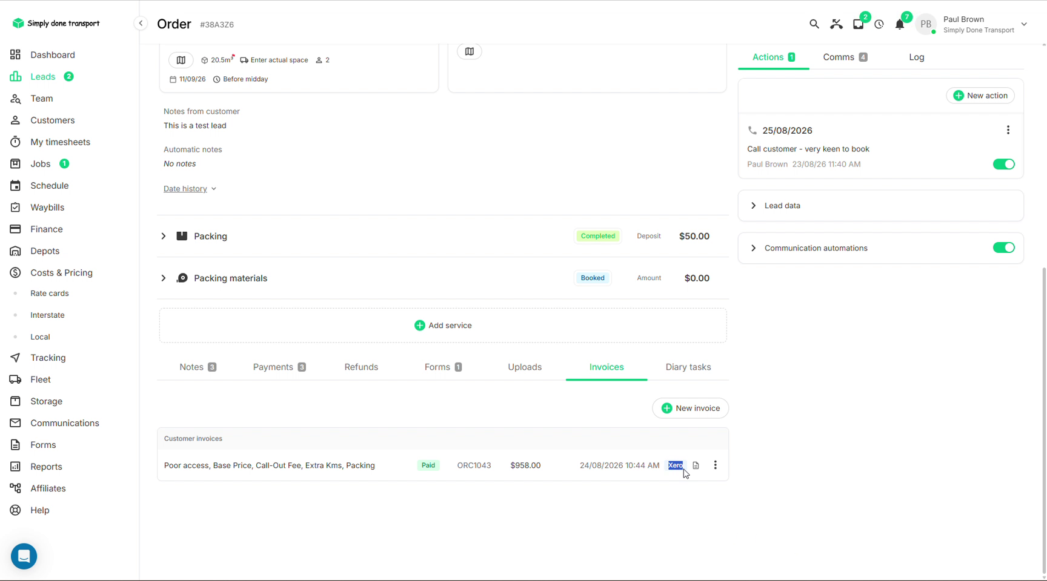Open the Forms tab with badge 1
This screenshot has width=1047, height=581.
tap(443, 367)
